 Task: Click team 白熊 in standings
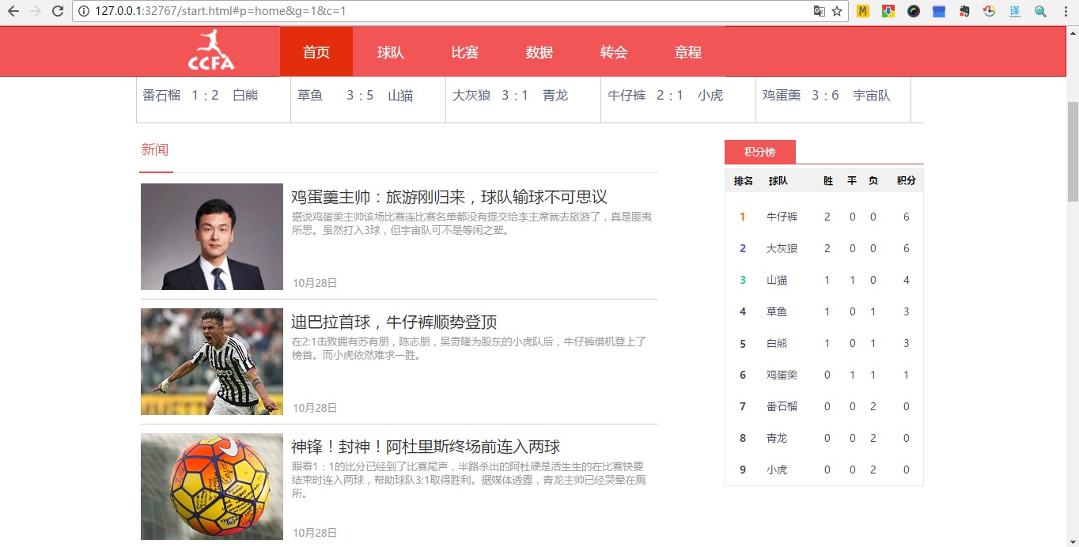(777, 343)
